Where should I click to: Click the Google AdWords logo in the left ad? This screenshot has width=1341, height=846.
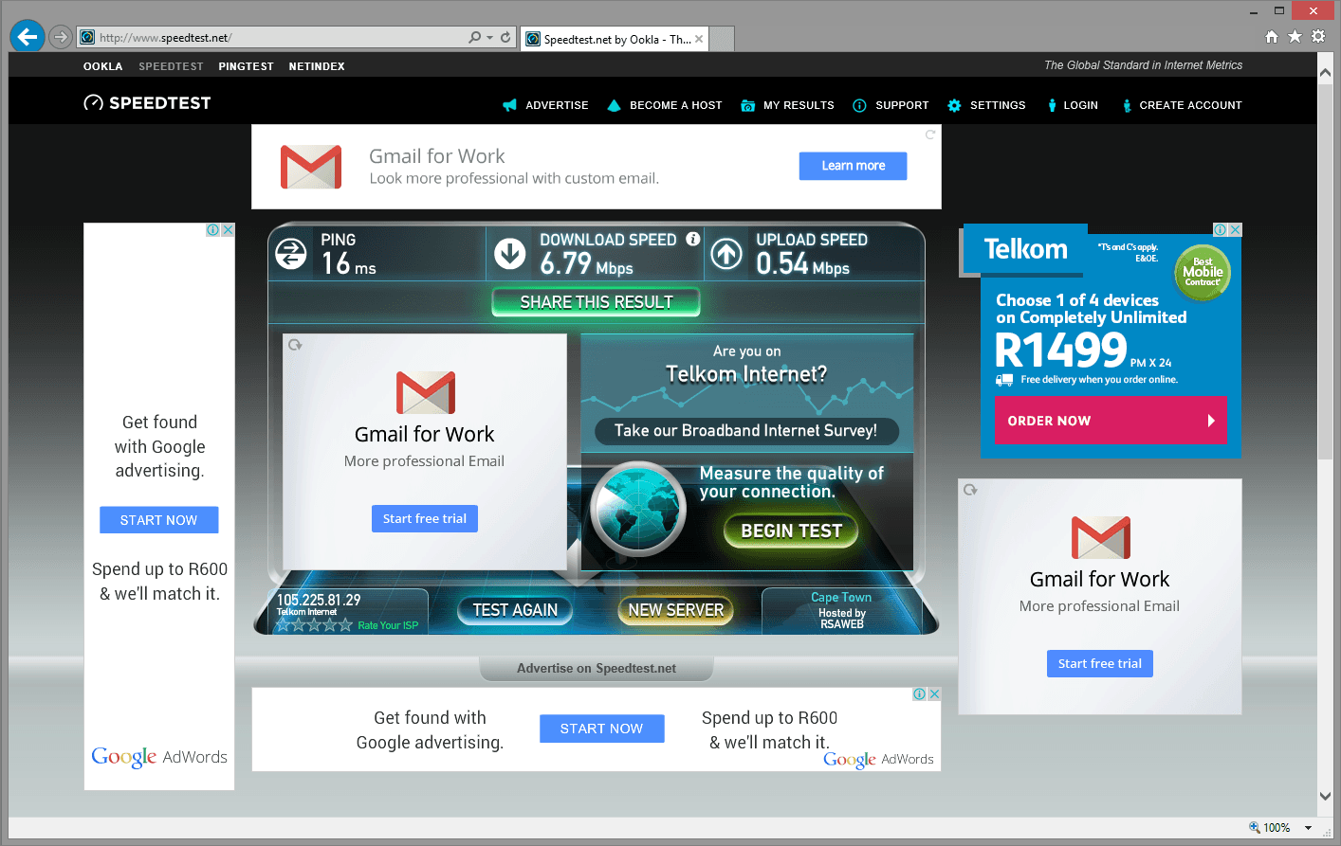pyautogui.click(x=159, y=757)
